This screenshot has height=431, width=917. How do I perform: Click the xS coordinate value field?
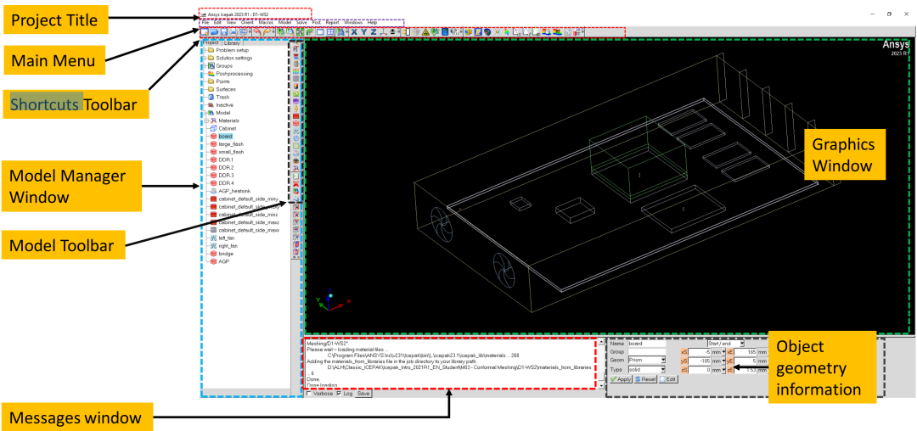tap(700, 352)
